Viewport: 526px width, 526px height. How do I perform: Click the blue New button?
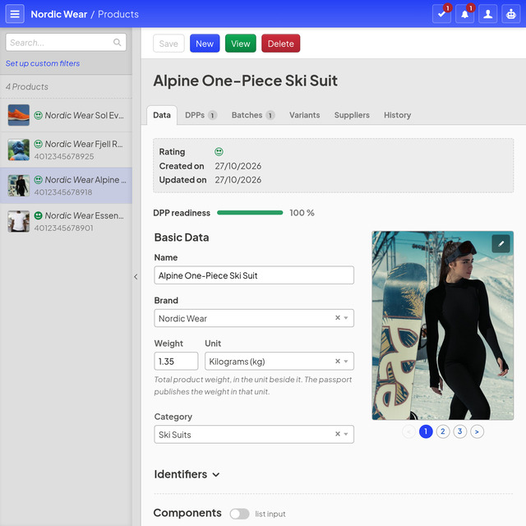[x=205, y=44]
